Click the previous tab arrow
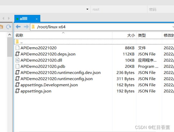 (x=3, y=18)
